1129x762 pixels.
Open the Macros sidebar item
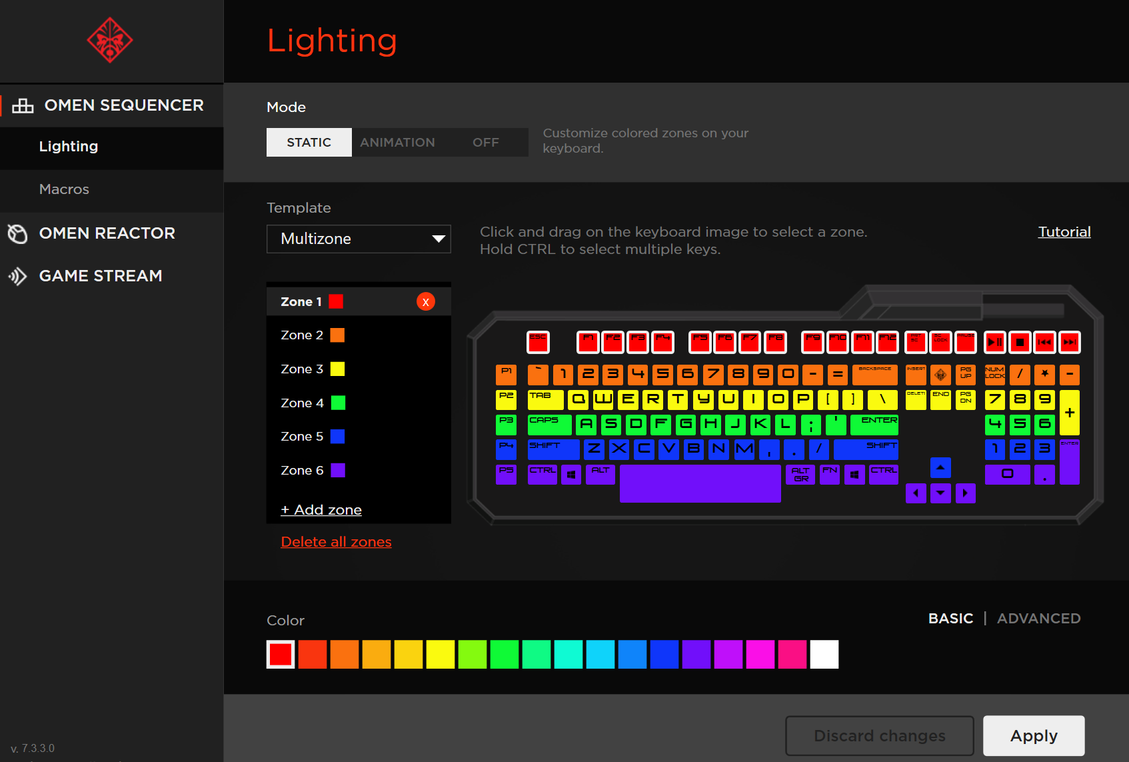[111, 190]
